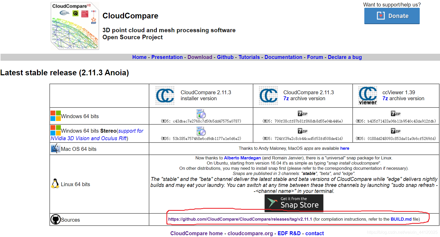
Task: Click the Alberto Mardegan link
Action: 242,158
